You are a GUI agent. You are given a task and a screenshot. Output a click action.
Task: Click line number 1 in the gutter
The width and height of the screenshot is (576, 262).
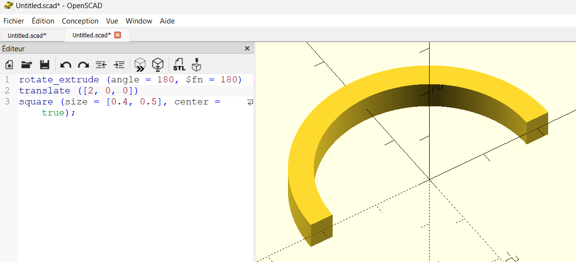pyautogui.click(x=7, y=80)
